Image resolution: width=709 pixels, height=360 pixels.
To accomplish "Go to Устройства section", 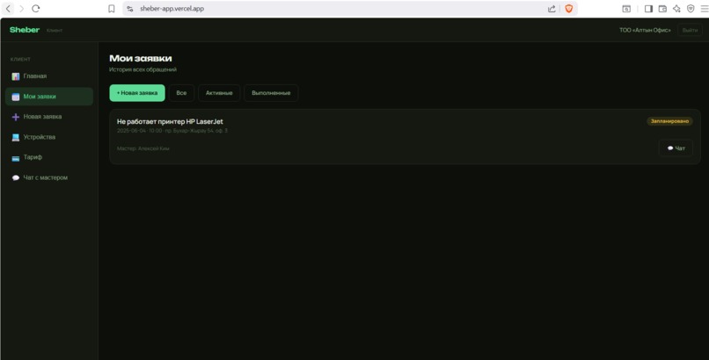I will 49,137.
